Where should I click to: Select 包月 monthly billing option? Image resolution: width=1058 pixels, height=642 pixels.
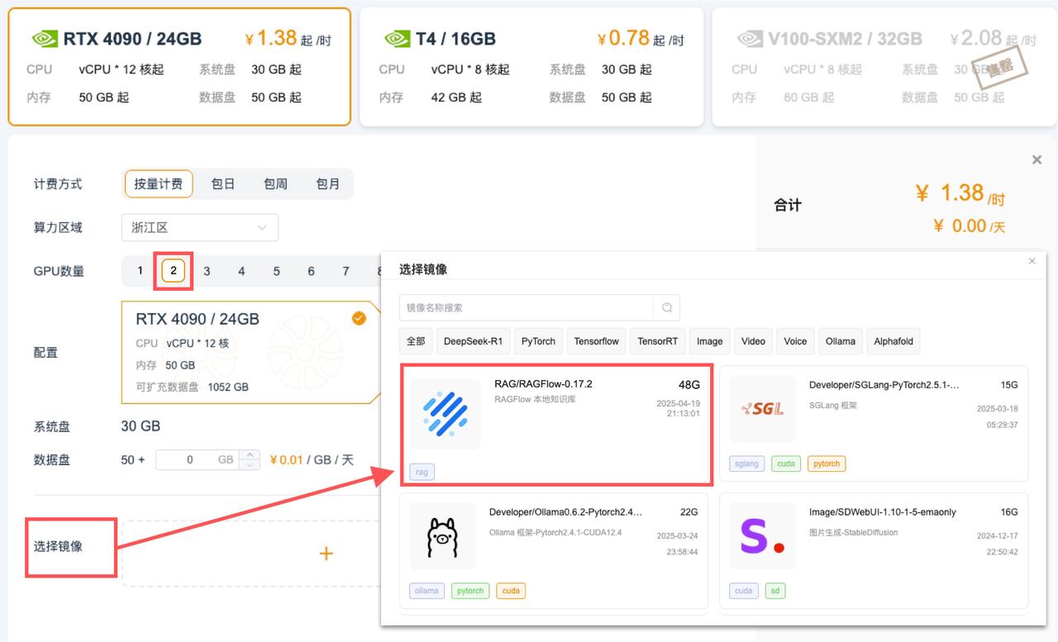(328, 184)
